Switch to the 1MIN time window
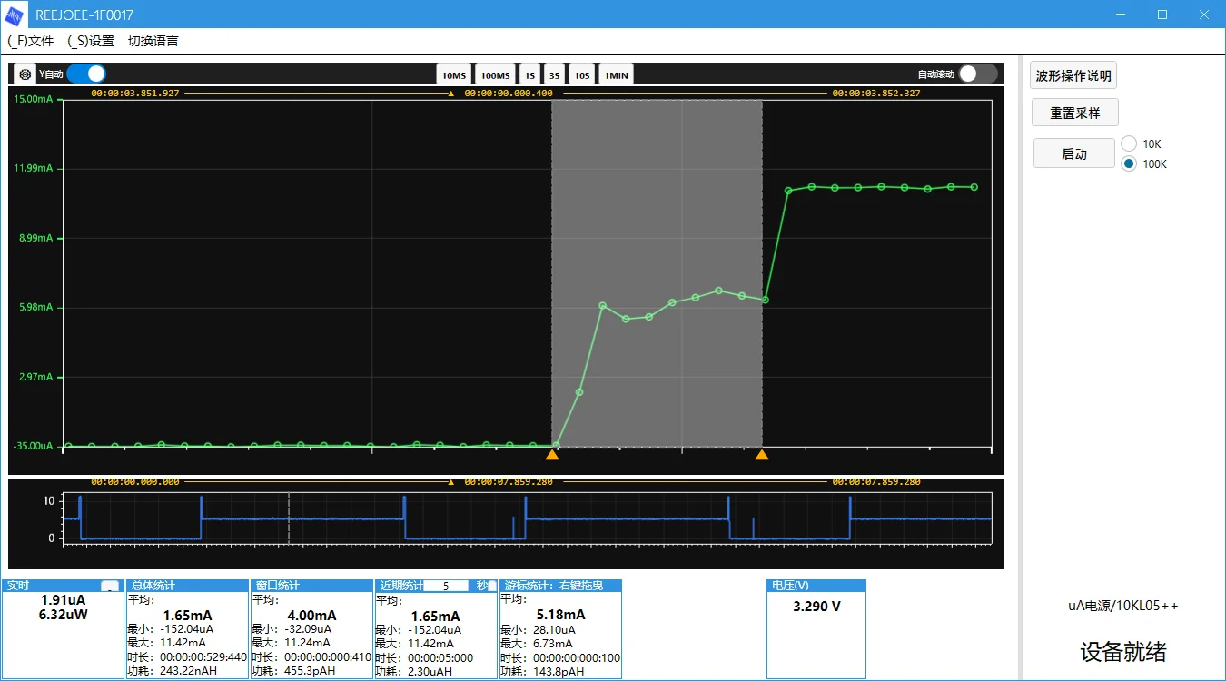This screenshot has height=681, width=1226. click(616, 75)
